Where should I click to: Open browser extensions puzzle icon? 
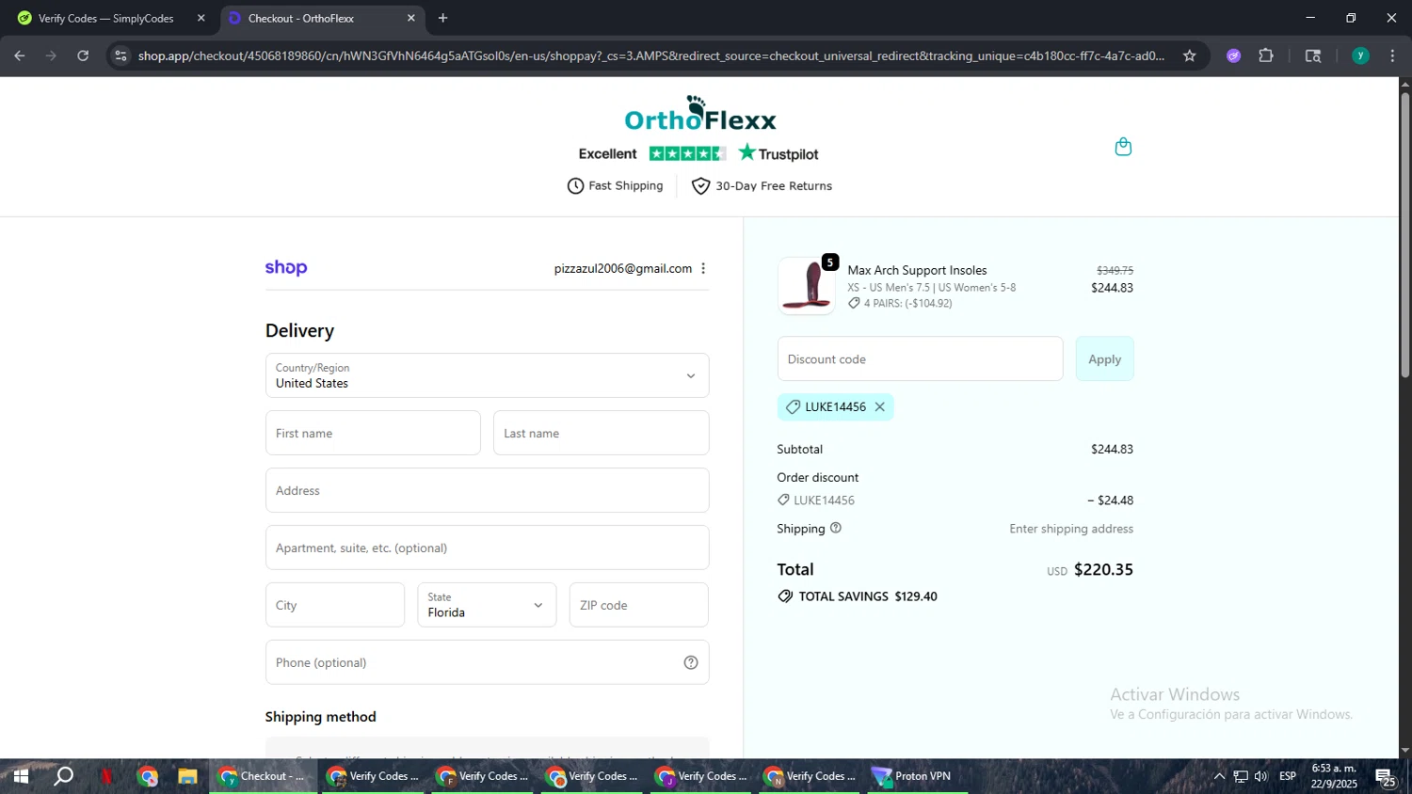point(1266,56)
